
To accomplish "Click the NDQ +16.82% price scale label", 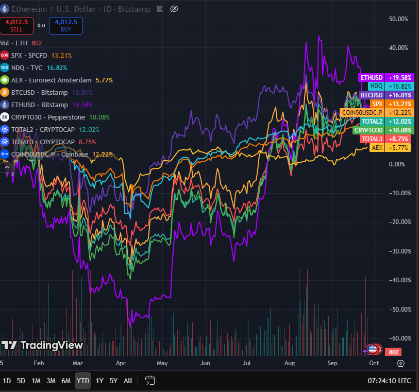I will click(391, 86).
